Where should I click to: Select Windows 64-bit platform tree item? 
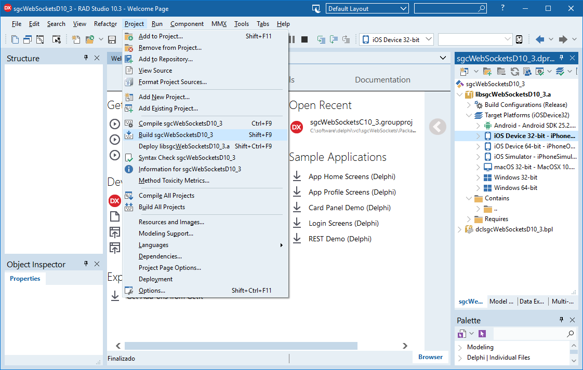515,188
